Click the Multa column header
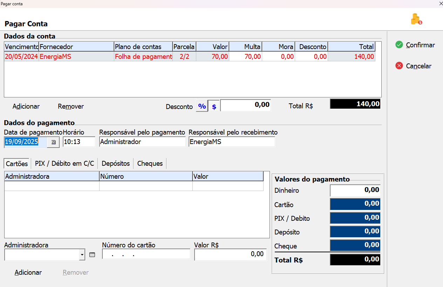Screen dimensions: 443x287 tap(245, 47)
